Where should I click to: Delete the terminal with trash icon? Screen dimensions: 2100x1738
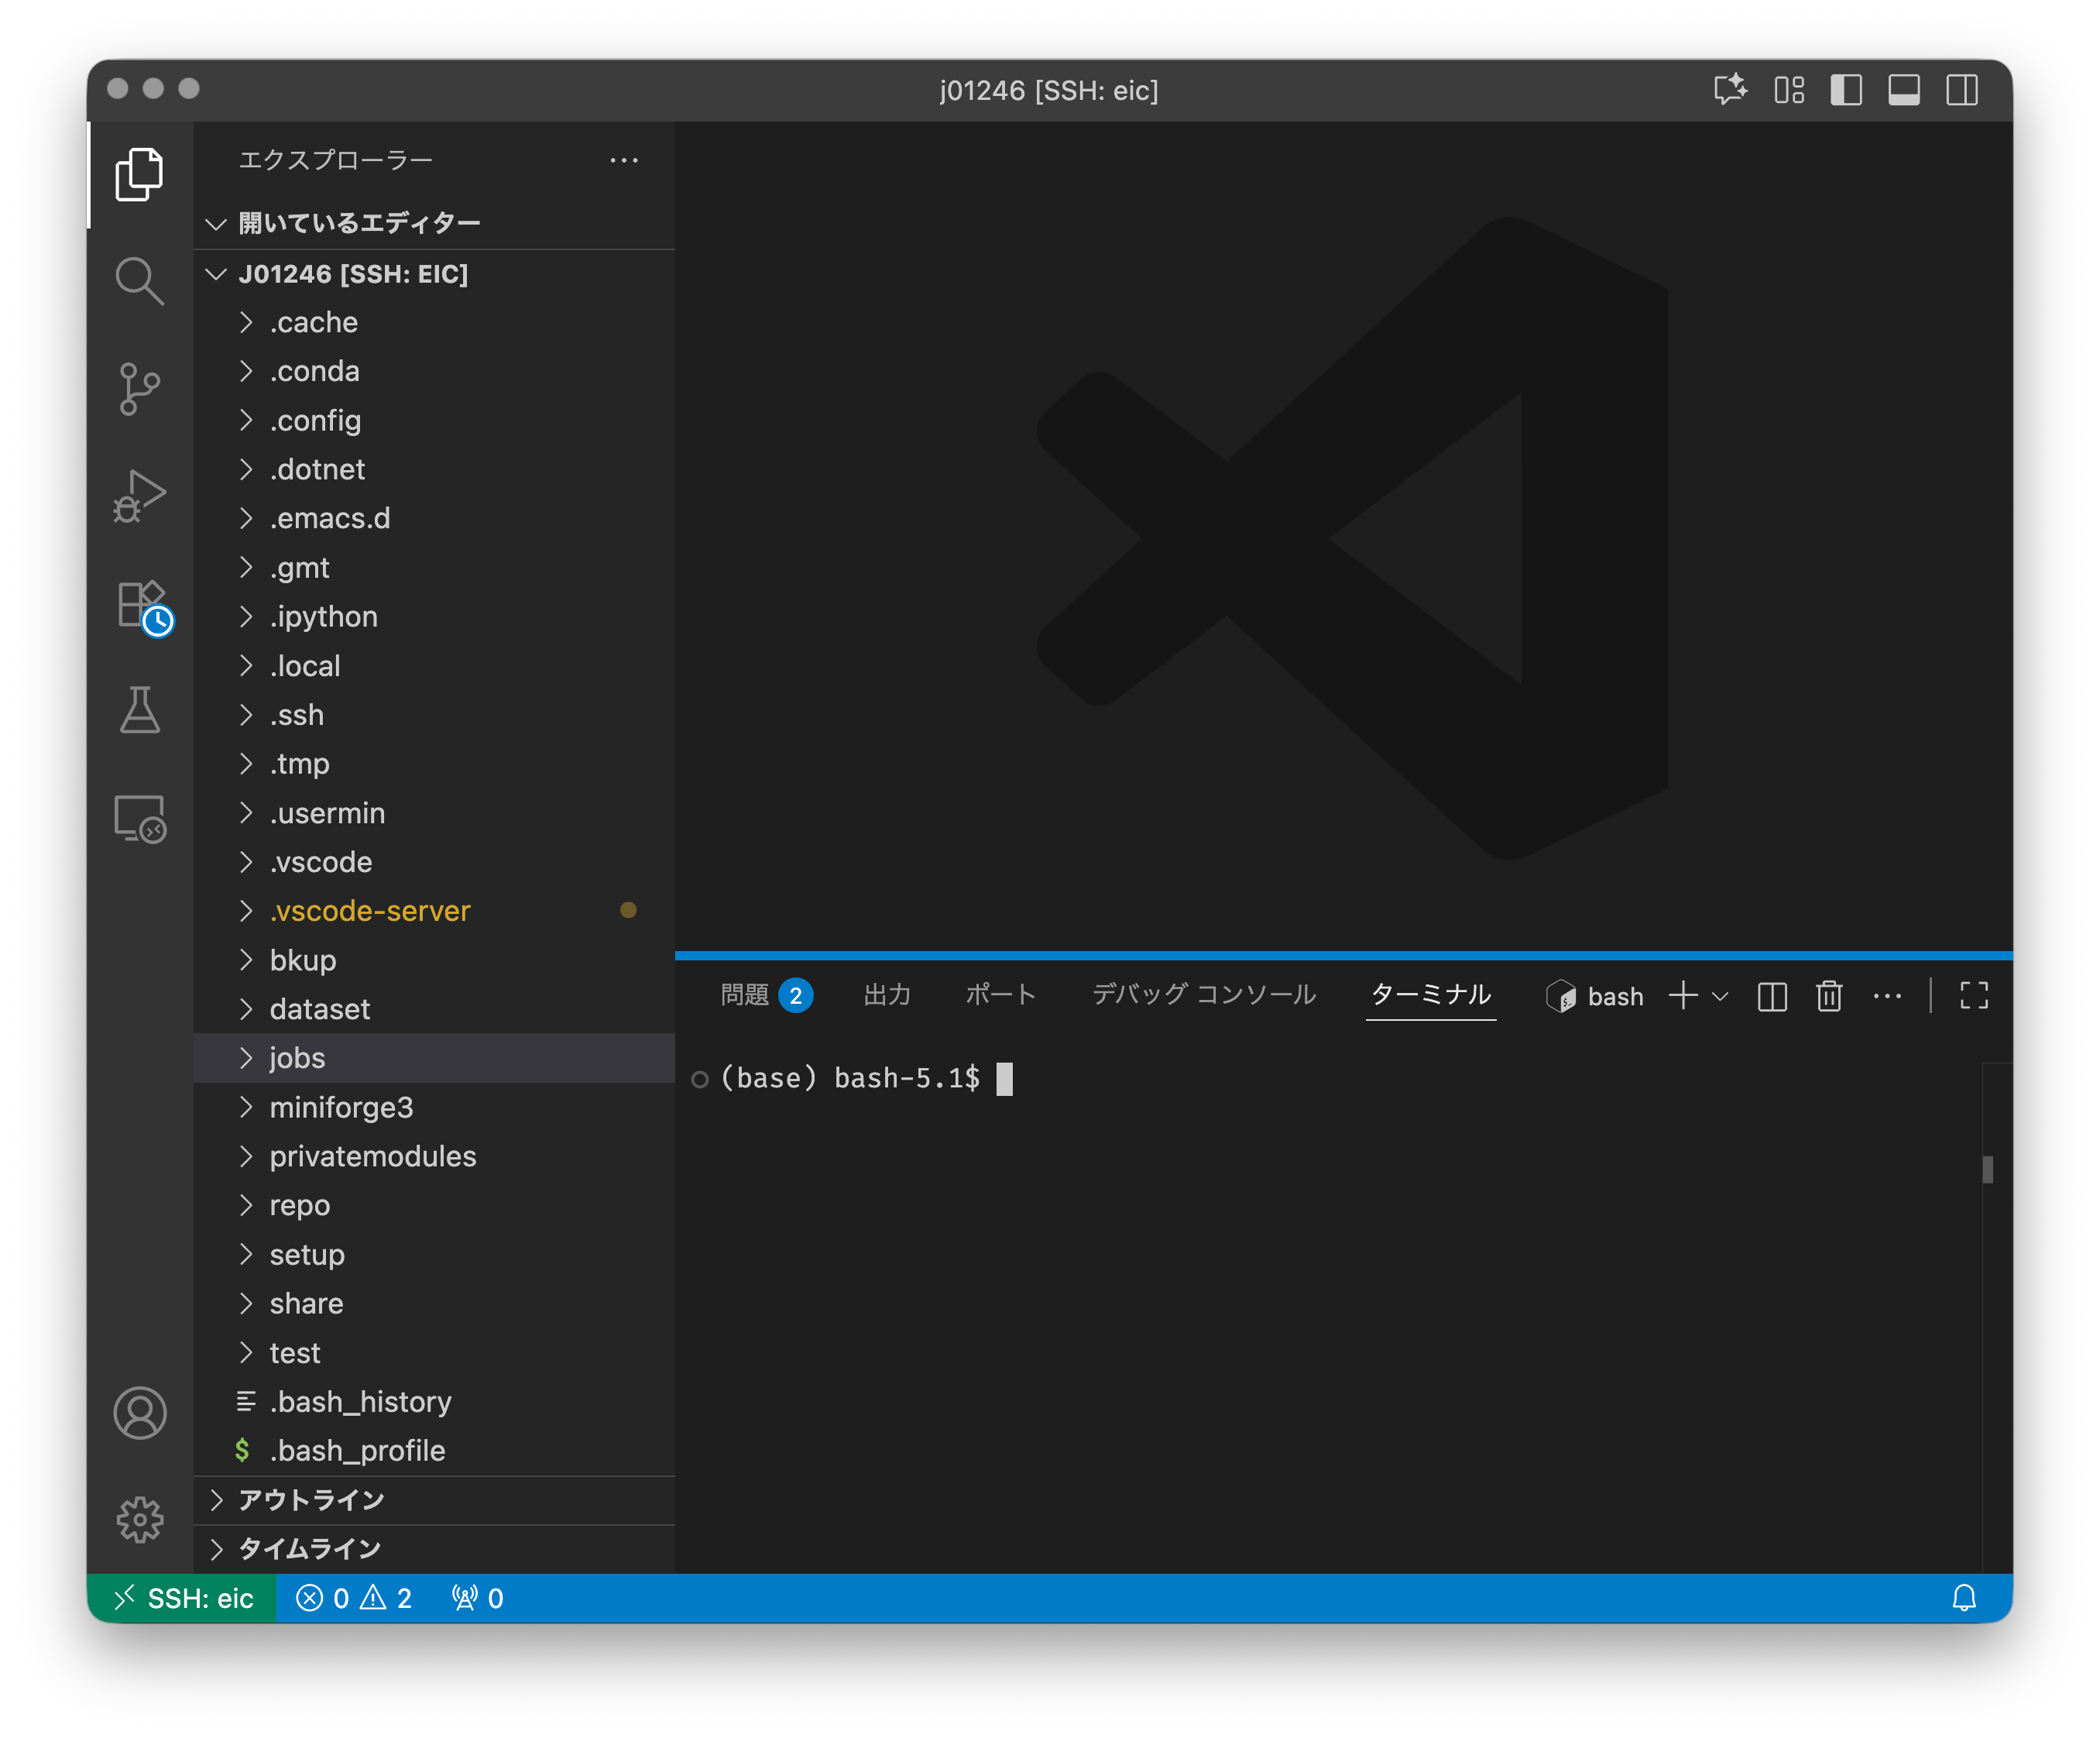coord(1829,996)
